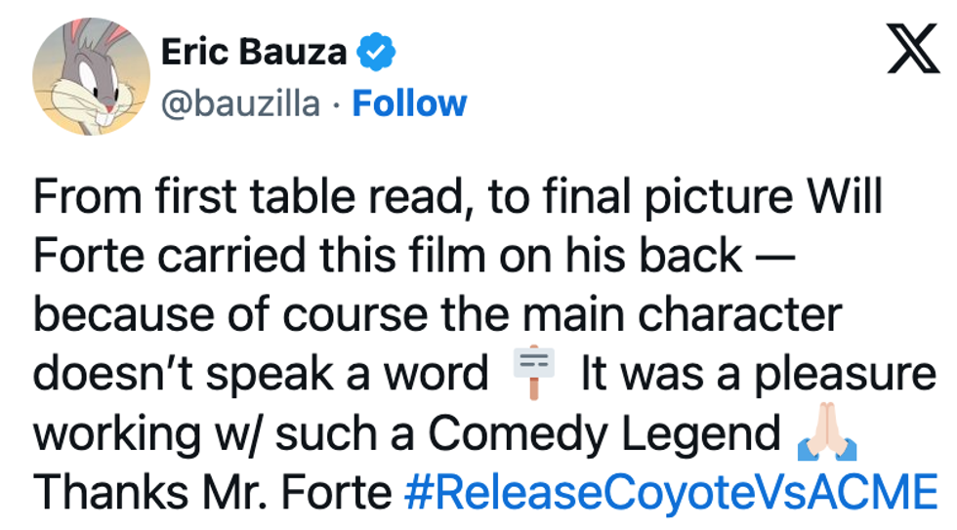Click the phrase "carried this film"
Viewport: 957px width, 530px height.
(x=278, y=257)
